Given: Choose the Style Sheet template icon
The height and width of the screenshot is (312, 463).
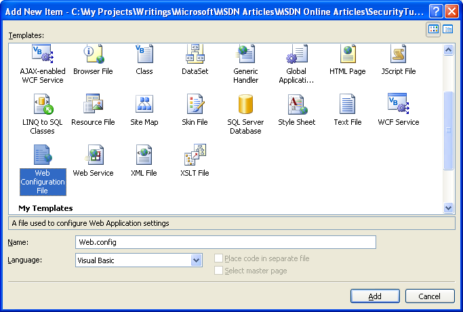Looking at the screenshot, I should 298,104.
